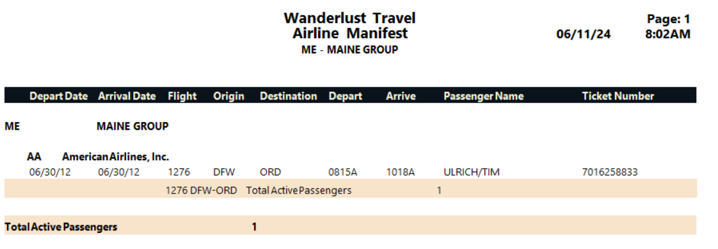Select departure time 0815A

[x=342, y=172]
